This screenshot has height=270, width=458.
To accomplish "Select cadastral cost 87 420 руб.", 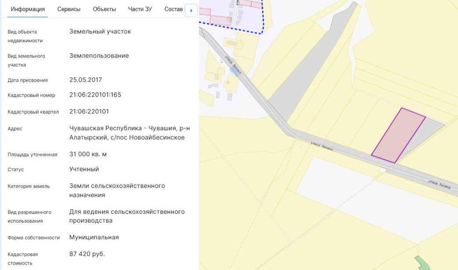I will click(87, 254).
